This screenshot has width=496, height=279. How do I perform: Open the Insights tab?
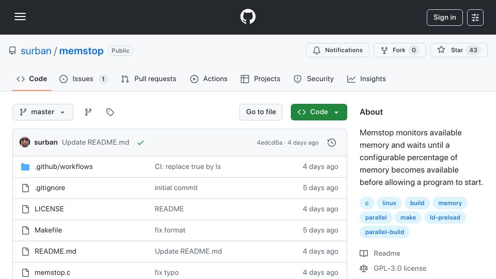pos(366,79)
